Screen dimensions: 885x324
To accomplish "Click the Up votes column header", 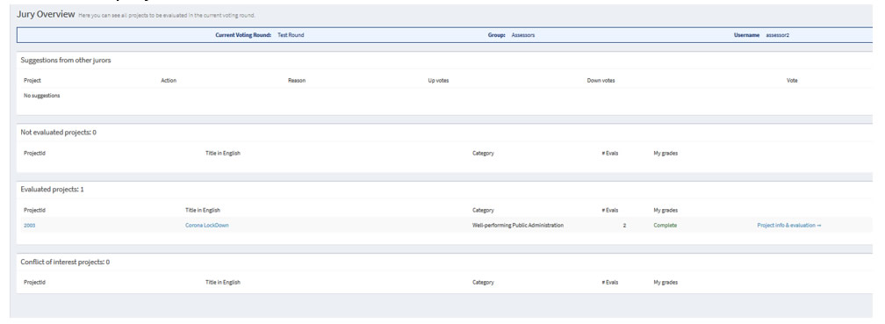I will [x=438, y=81].
